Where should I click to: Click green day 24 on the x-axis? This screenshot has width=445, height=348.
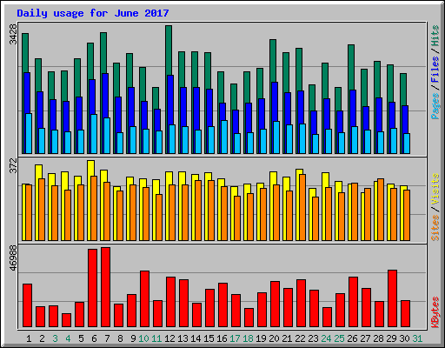[326, 338]
